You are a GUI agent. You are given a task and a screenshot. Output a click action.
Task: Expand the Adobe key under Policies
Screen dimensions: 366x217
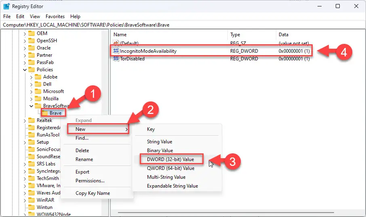click(31, 77)
